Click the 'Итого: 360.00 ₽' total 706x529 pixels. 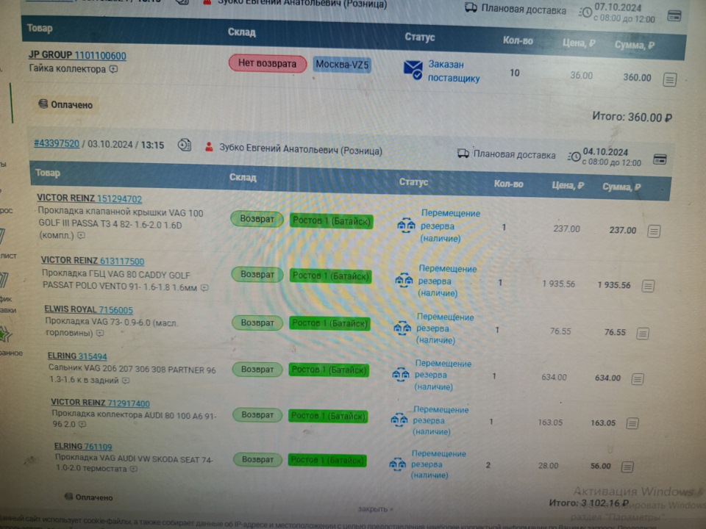[x=632, y=117]
